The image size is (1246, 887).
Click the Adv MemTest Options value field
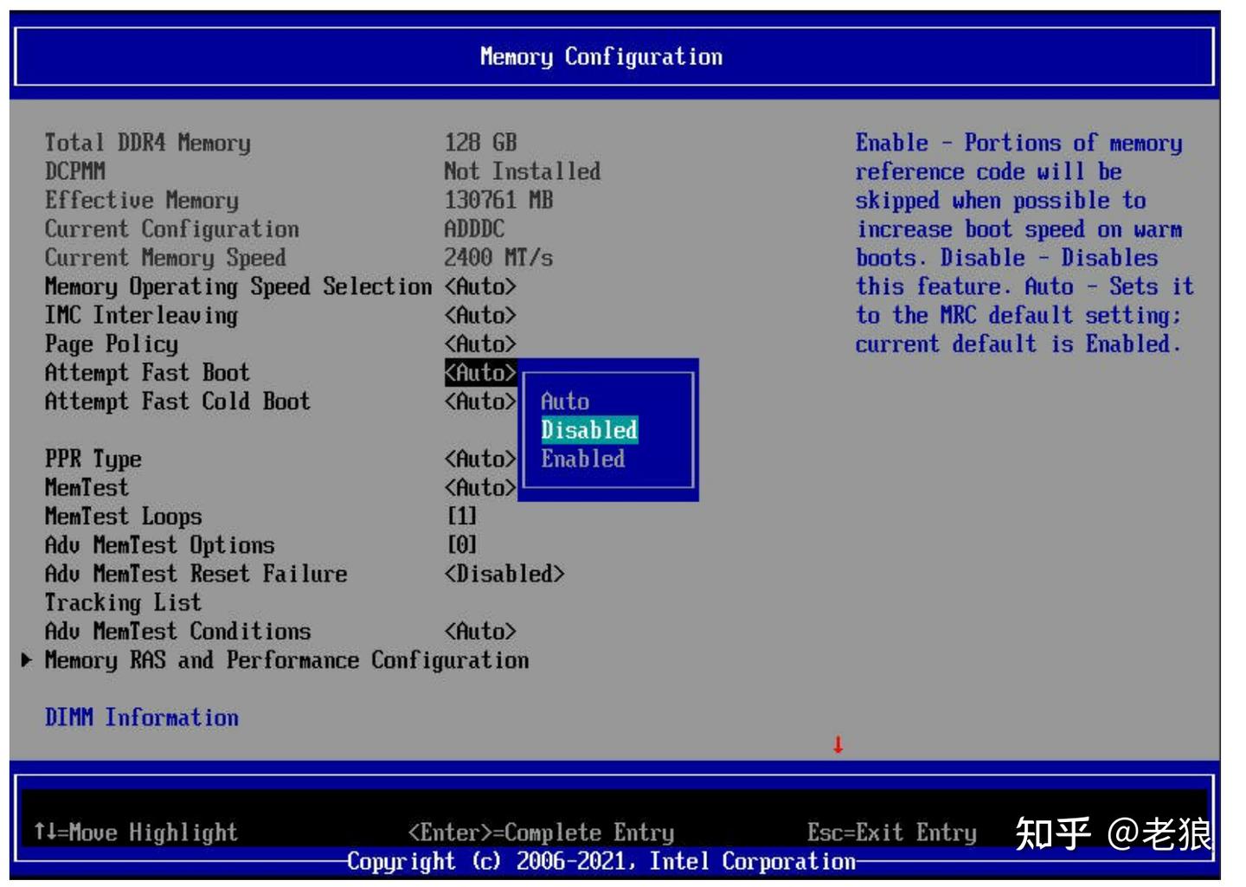[462, 545]
